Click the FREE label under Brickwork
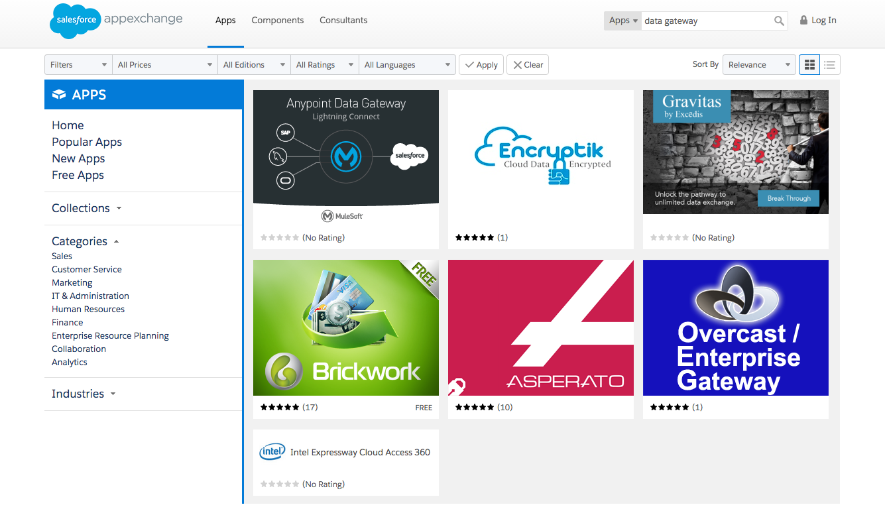Viewport: 885px width, 515px height. pyautogui.click(x=424, y=408)
